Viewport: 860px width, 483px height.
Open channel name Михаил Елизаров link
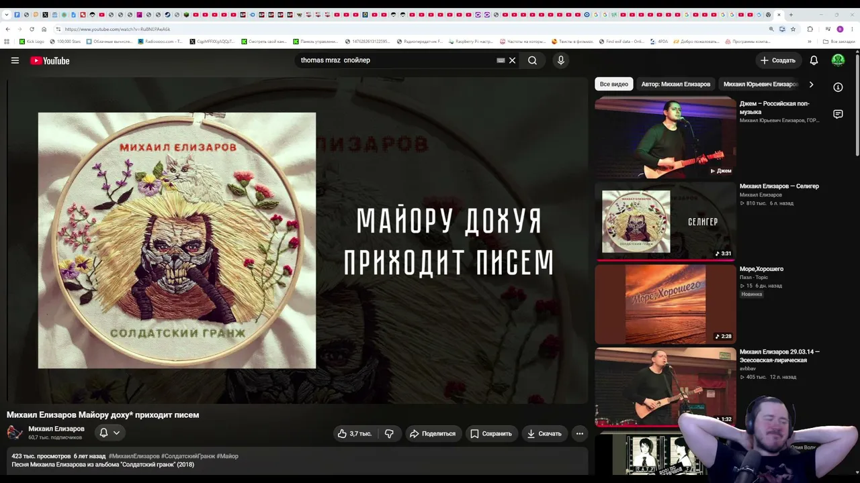[56, 429]
